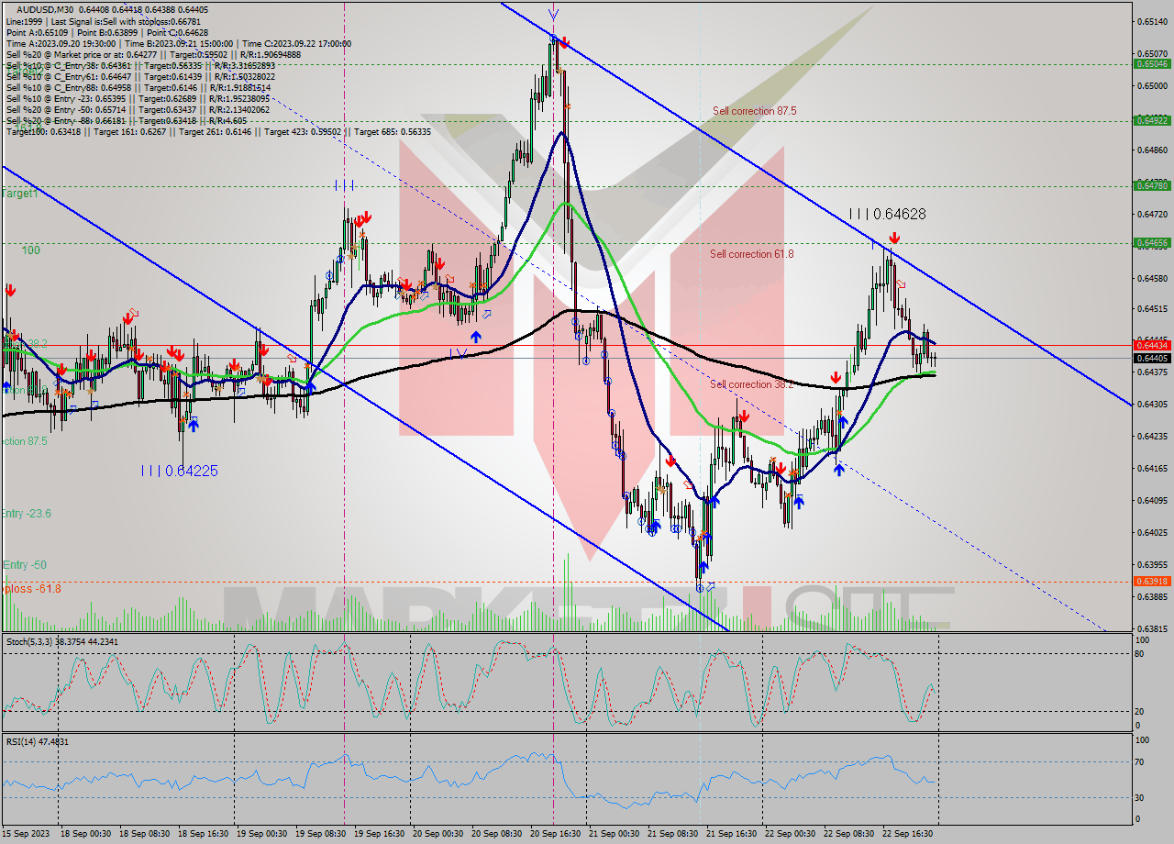Click the green 0.64655 price level tag
Screen dimensions: 1174x844
click(1152, 243)
